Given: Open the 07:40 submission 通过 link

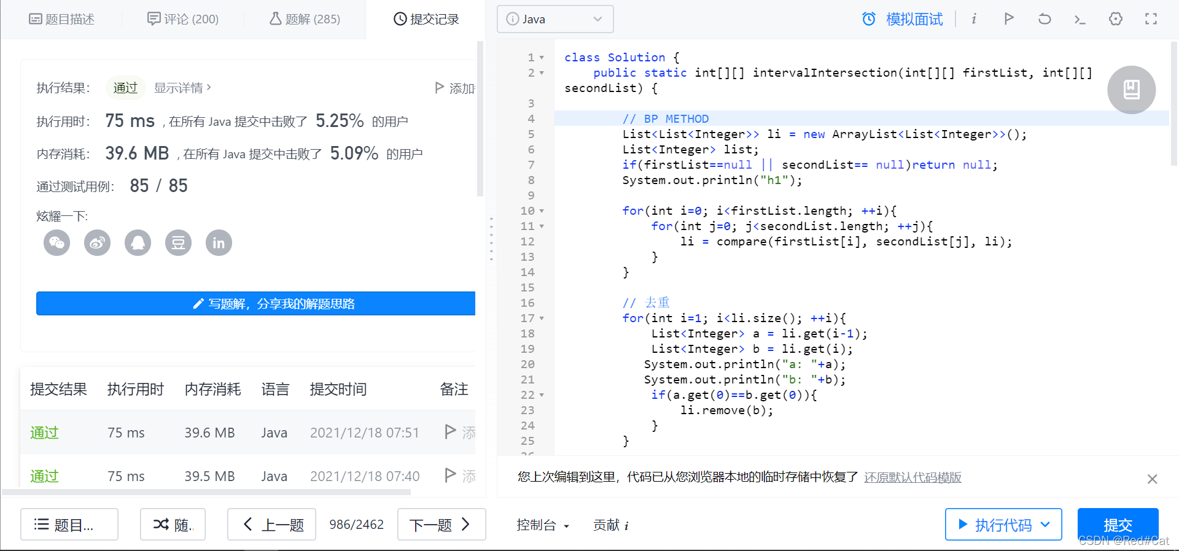Looking at the screenshot, I should [44, 476].
